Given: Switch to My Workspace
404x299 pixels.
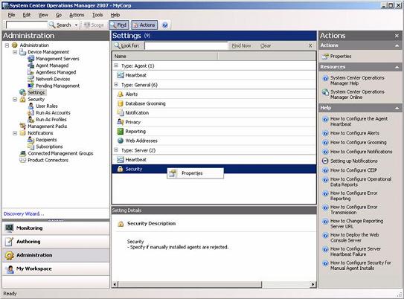Looking at the screenshot, I should 56,269.
